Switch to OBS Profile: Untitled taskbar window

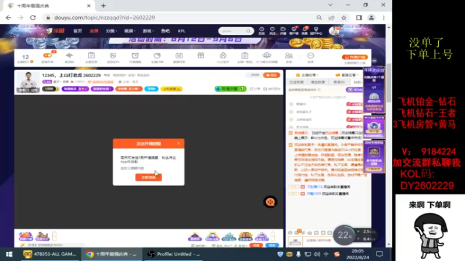(x=173, y=254)
